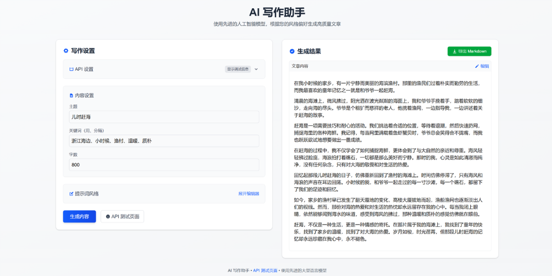Toggle the 显示调试信息 badge
This screenshot has width=552, height=276.
(238, 70)
